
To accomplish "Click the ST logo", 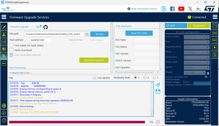I will (209, 9).
